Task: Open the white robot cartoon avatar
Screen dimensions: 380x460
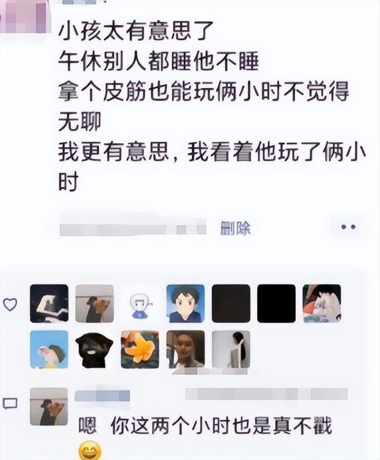Action: point(140,303)
